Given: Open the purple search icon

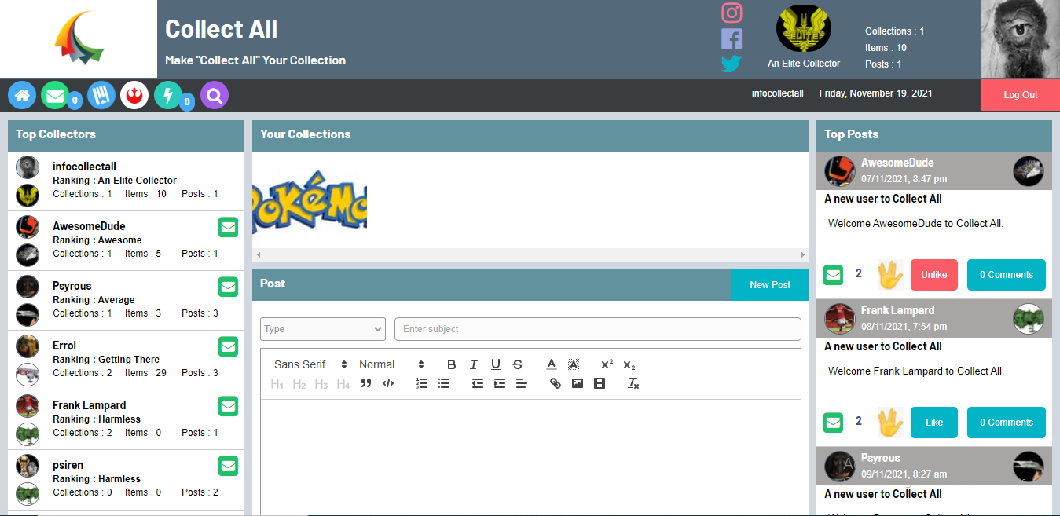Looking at the screenshot, I should (215, 96).
